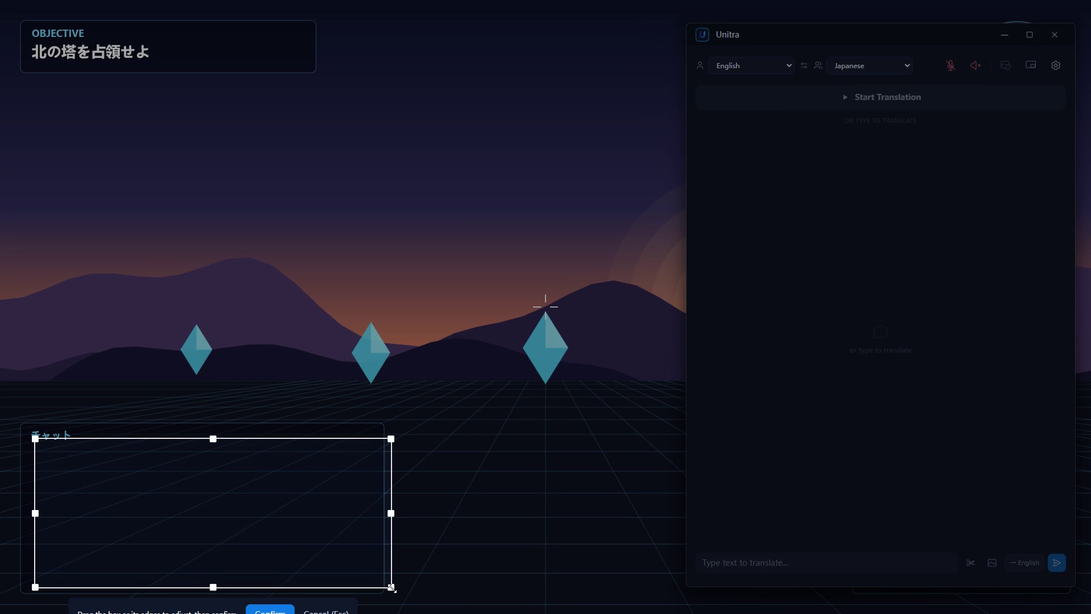Open the English source language dropdown
The height and width of the screenshot is (614, 1091).
751,66
